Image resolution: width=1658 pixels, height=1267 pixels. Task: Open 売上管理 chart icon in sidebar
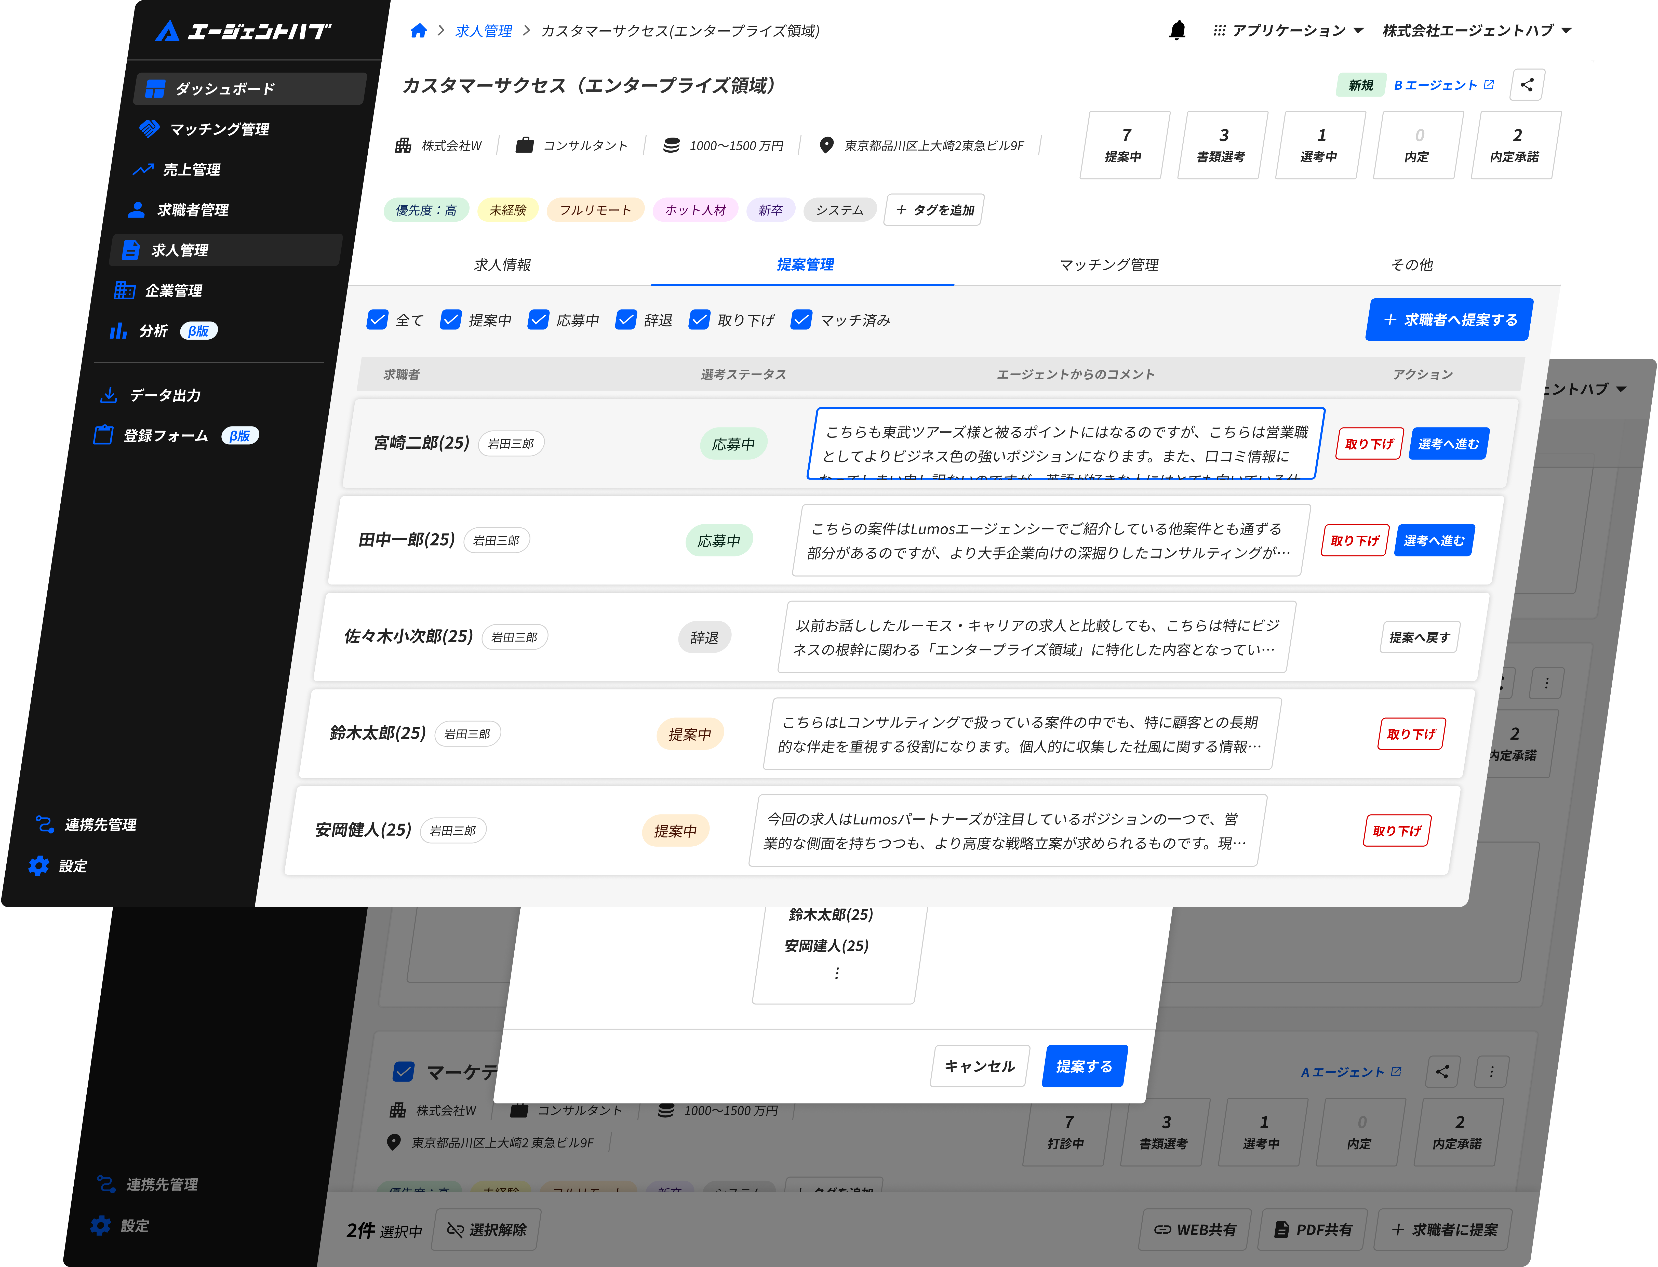pyautogui.click(x=143, y=170)
